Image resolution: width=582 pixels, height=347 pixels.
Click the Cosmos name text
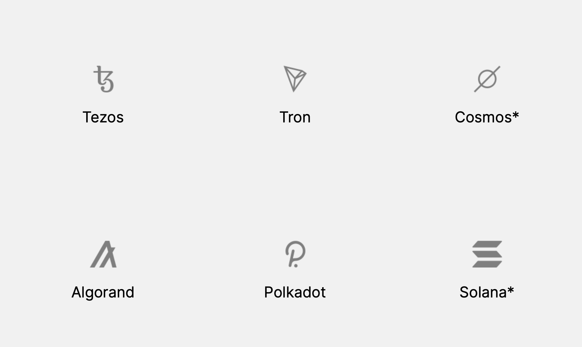[x=483, y=117]
